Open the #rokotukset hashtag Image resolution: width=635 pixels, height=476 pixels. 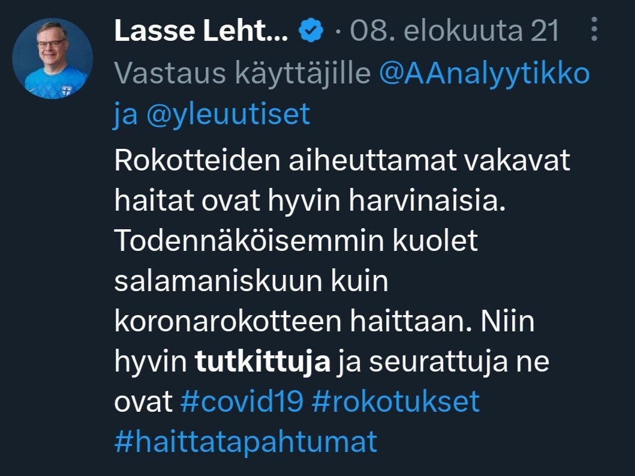(396, 402)
